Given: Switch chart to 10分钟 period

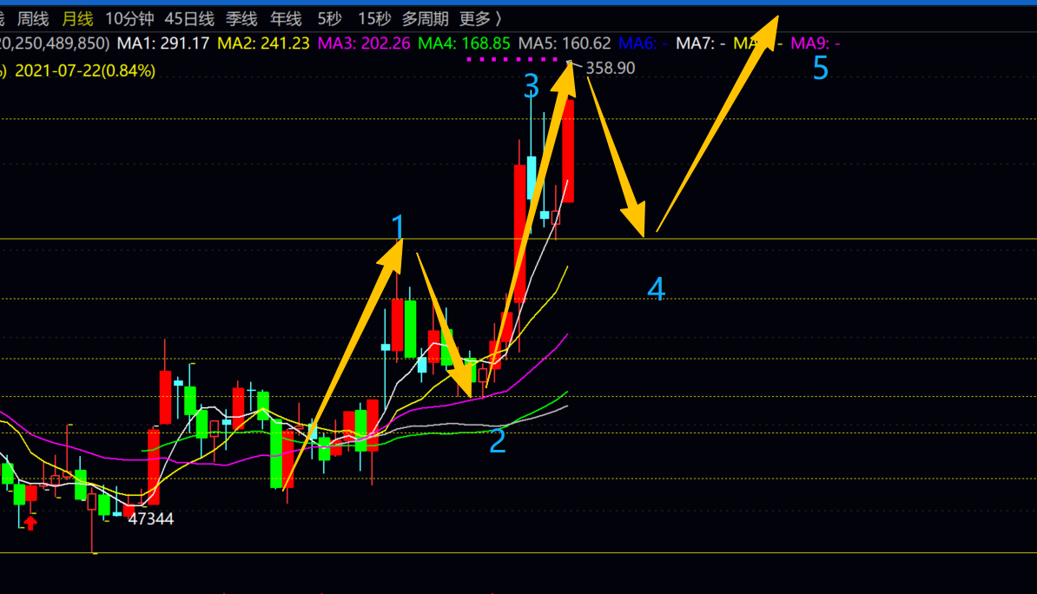Looking at the screenshot, I should tap(129, 18).
